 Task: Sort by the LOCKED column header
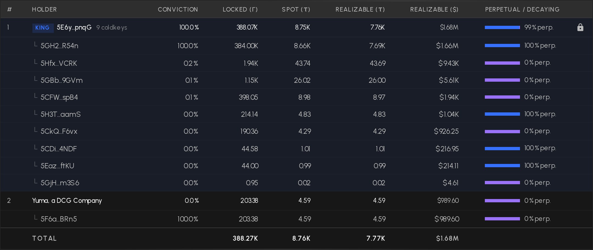pyautogui.click(x=240, y=9)
